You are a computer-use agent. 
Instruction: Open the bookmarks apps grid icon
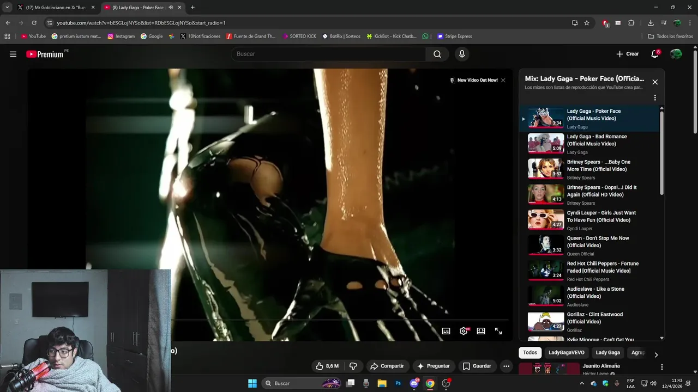(x=7, y=36)
